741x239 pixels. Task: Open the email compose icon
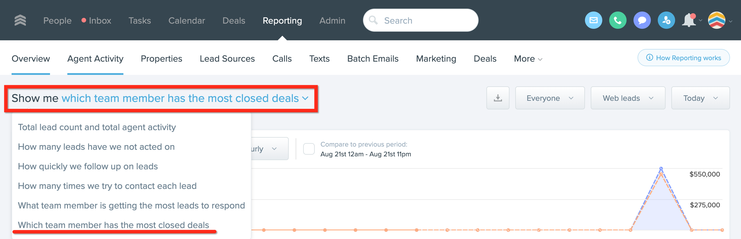[593, 20]
